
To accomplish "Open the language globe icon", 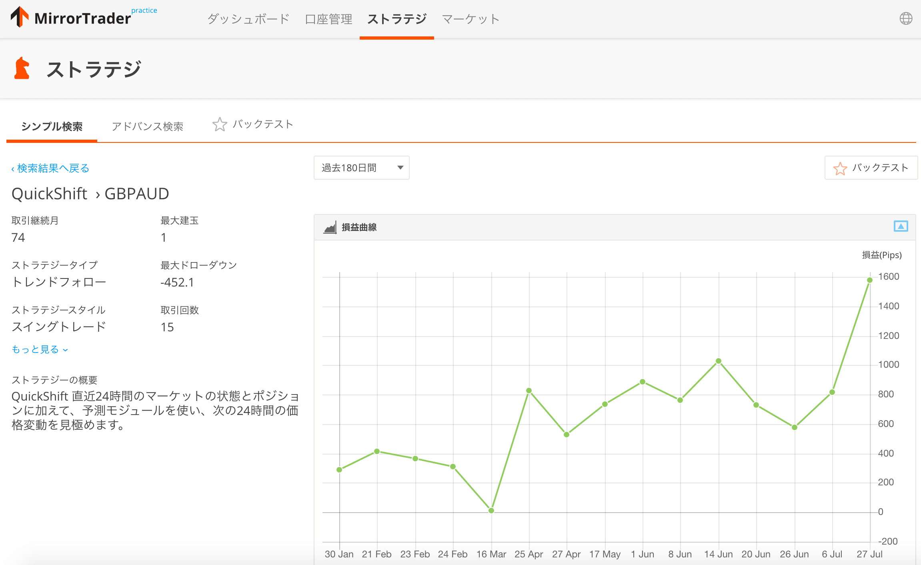I will [906, 18].
